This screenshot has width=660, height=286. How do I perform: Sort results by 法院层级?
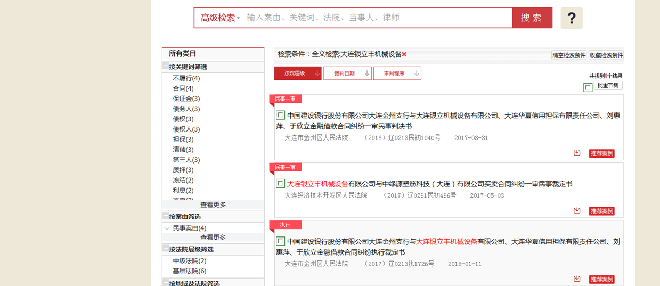tap(297, 73)
